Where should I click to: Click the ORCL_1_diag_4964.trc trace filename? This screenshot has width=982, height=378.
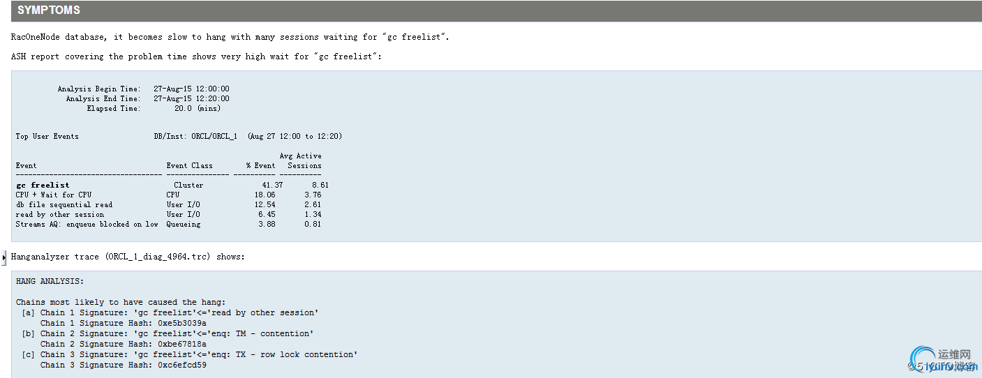pyautogui.click(x=158, y=257)
